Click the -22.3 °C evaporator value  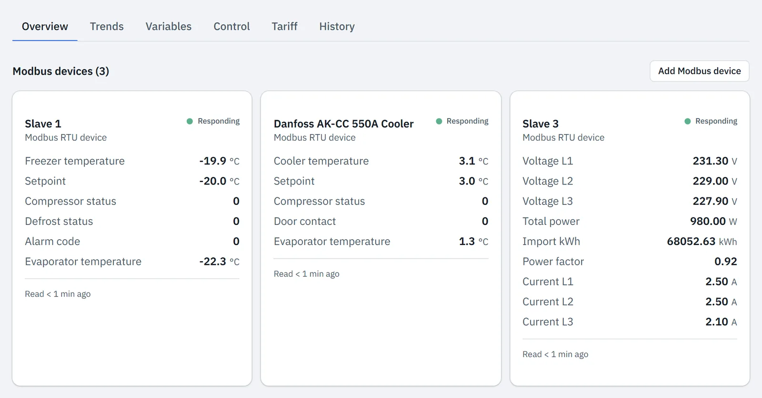tap(219, 262)
